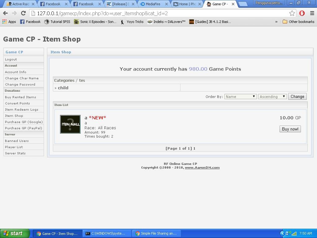Open the Other bookmarks folder
The height and width of the screenshot is (238, 317).
[x=298, y=22]
